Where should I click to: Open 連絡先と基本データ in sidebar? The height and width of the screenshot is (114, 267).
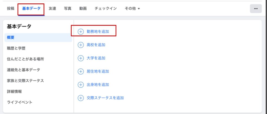pos(23,70)
